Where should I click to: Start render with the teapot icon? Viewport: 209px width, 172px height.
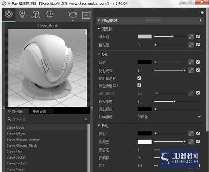[73, 14]
